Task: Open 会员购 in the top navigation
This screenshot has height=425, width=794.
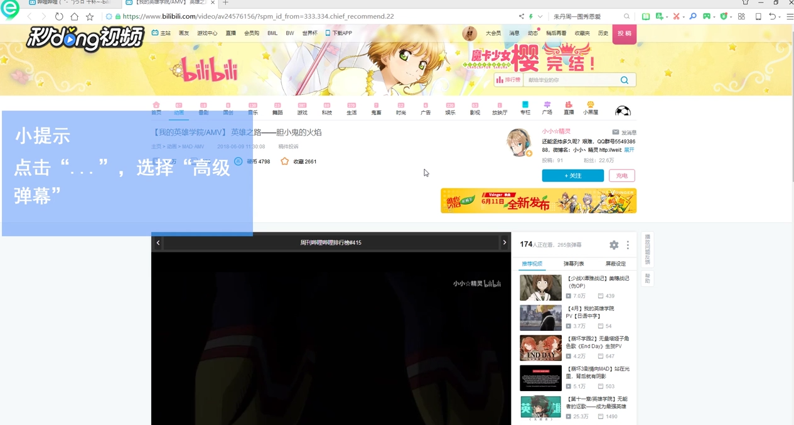Action: (252, 33)
